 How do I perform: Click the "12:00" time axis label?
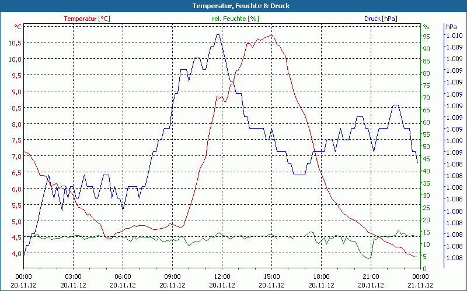coord(222,277)
